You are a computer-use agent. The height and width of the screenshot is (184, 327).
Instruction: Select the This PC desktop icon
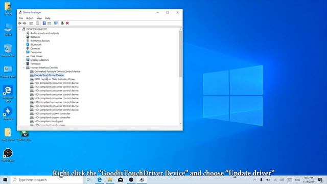(8, 30)
